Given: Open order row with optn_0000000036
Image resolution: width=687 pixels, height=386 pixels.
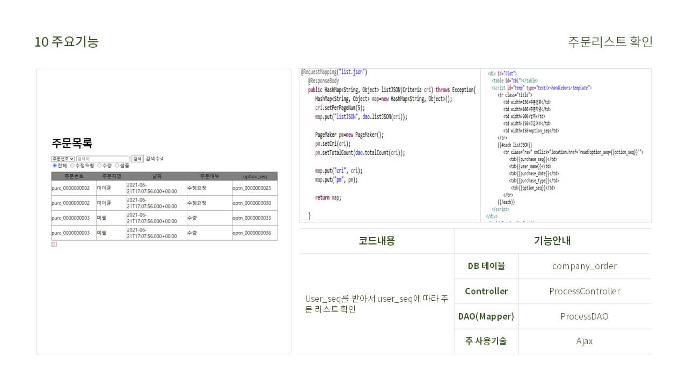Looking at the screenshot, I should tap(164, 233).
